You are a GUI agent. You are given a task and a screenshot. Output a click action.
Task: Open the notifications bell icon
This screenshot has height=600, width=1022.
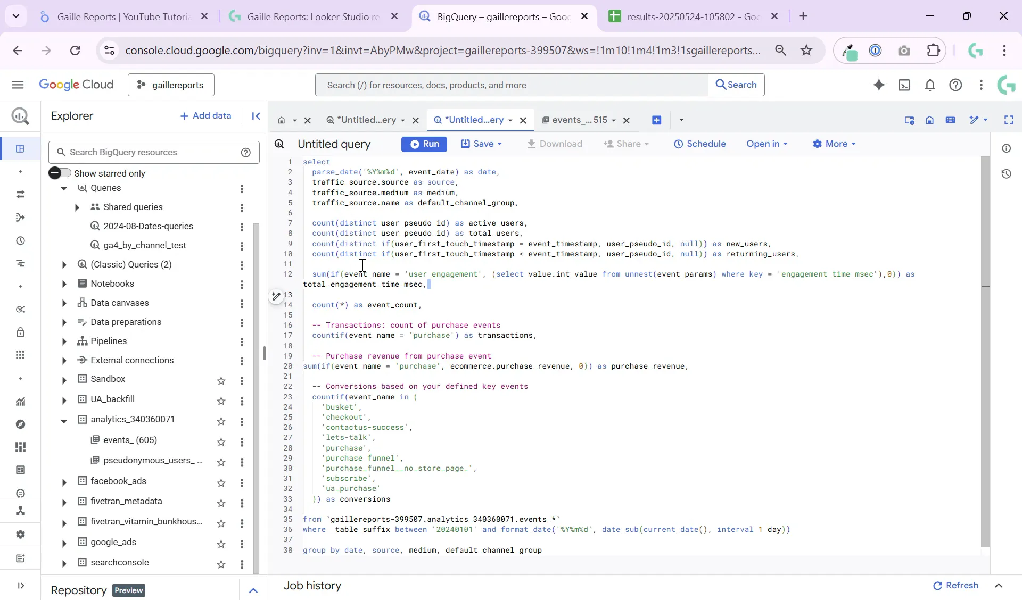tap(930, 85)
